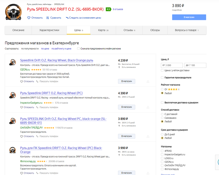Sort offers by 'по цене' link
The height and width of the screenshot is (175, 219).
(x=45, y=49)
